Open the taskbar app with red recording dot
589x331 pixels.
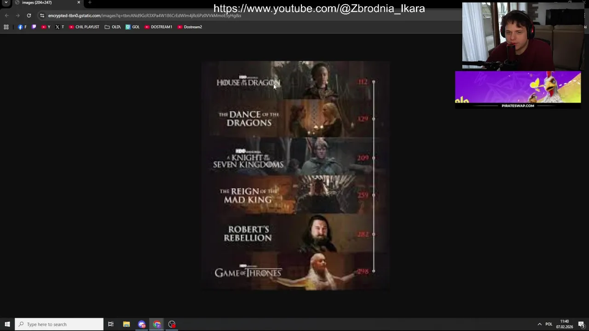[172, 324]
